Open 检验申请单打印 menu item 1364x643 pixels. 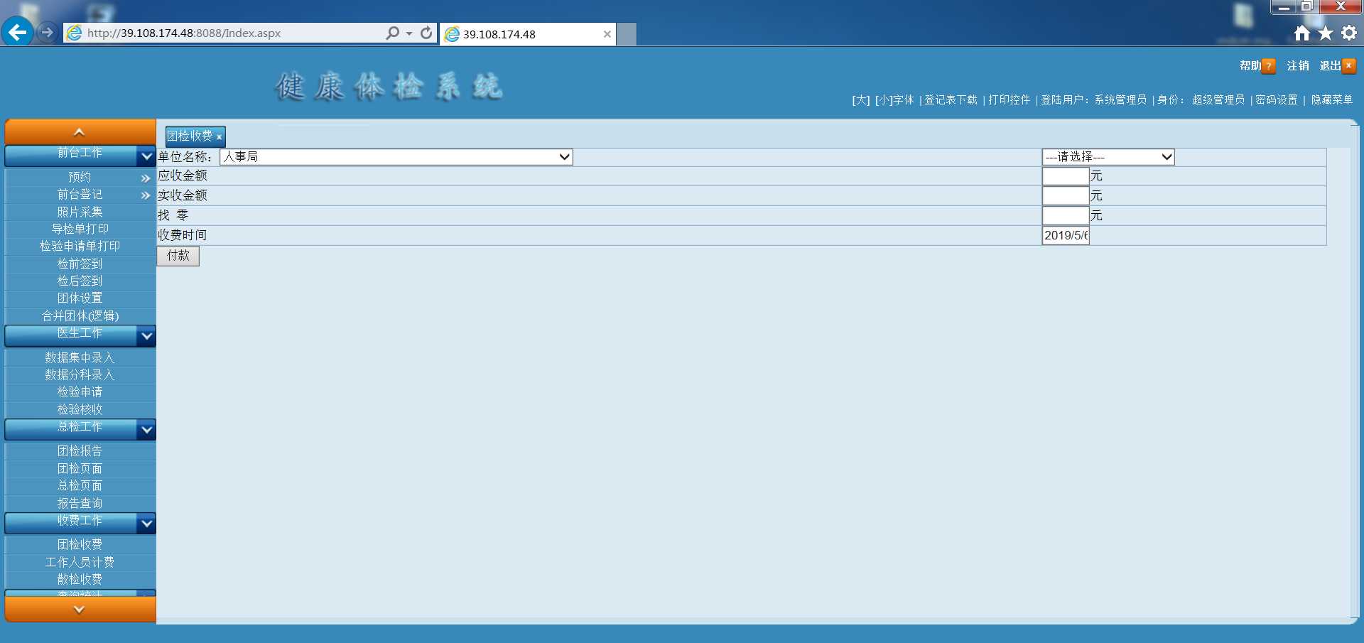point(80,246)
